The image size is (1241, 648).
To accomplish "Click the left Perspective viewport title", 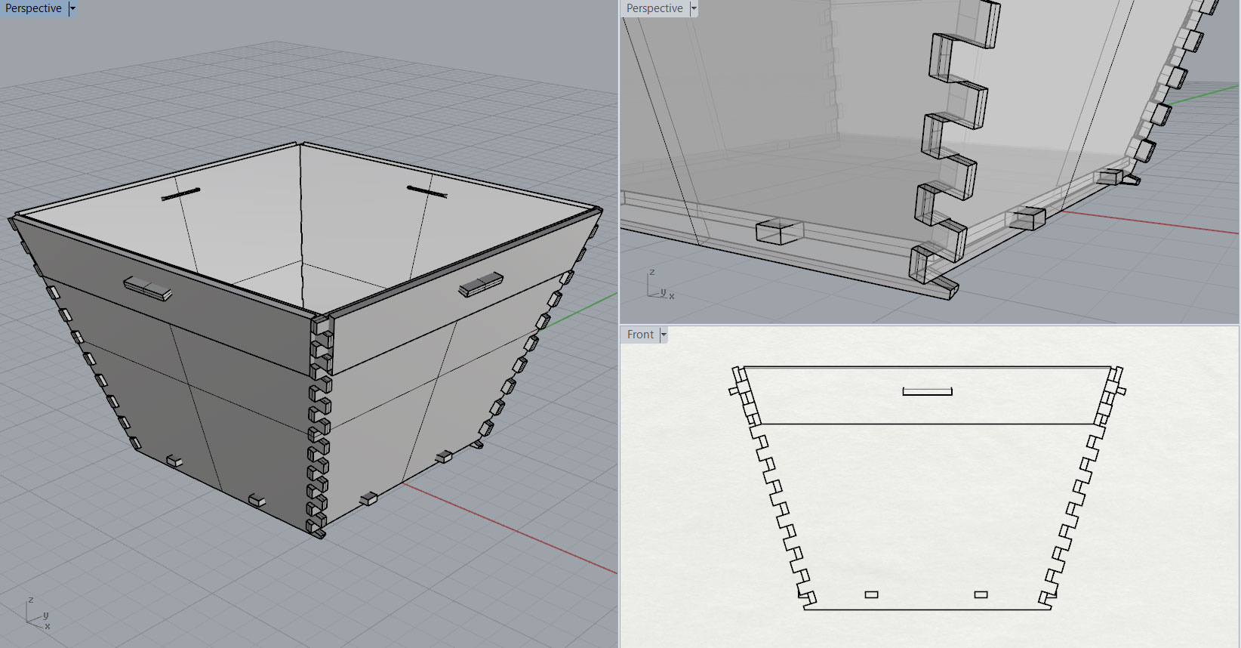I will (x=33, y=8).
